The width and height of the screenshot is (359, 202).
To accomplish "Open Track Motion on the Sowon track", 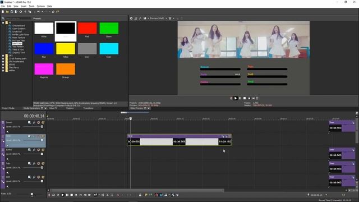I will 29,122.
